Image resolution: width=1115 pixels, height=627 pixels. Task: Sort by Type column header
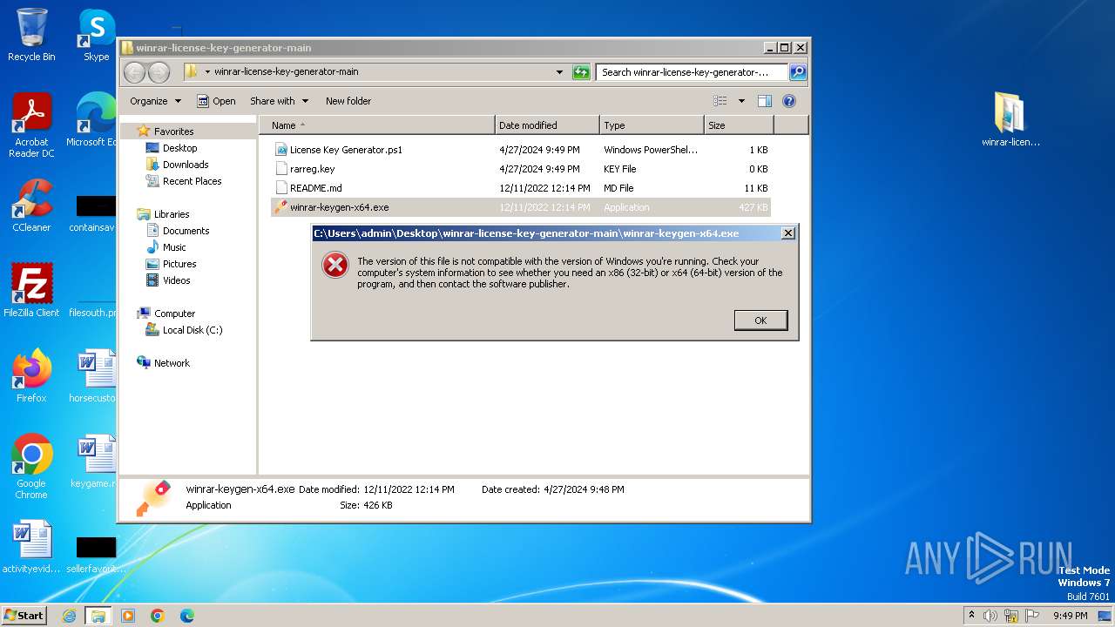(x=652, y=125)
